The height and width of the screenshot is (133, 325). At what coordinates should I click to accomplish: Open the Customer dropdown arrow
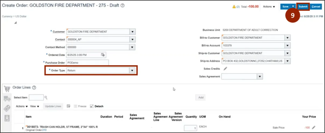tap(132, 32)
